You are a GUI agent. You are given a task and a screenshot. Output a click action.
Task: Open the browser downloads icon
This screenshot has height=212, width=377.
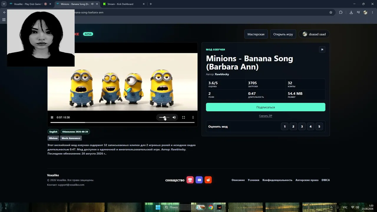[351, 12]
